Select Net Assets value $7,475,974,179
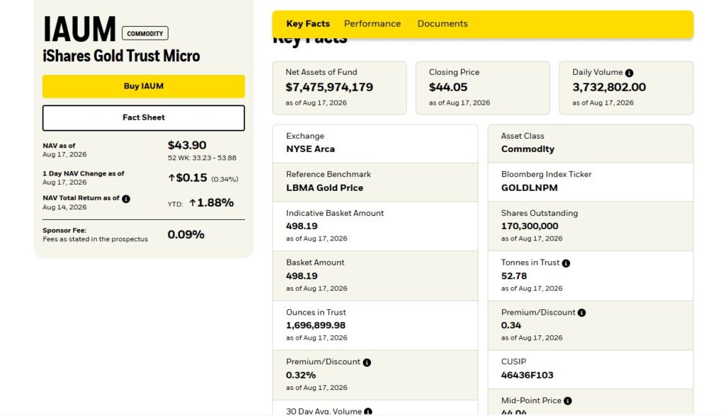Image resolution: width=725 pixels, height=416 pixels. click(329, 87)
